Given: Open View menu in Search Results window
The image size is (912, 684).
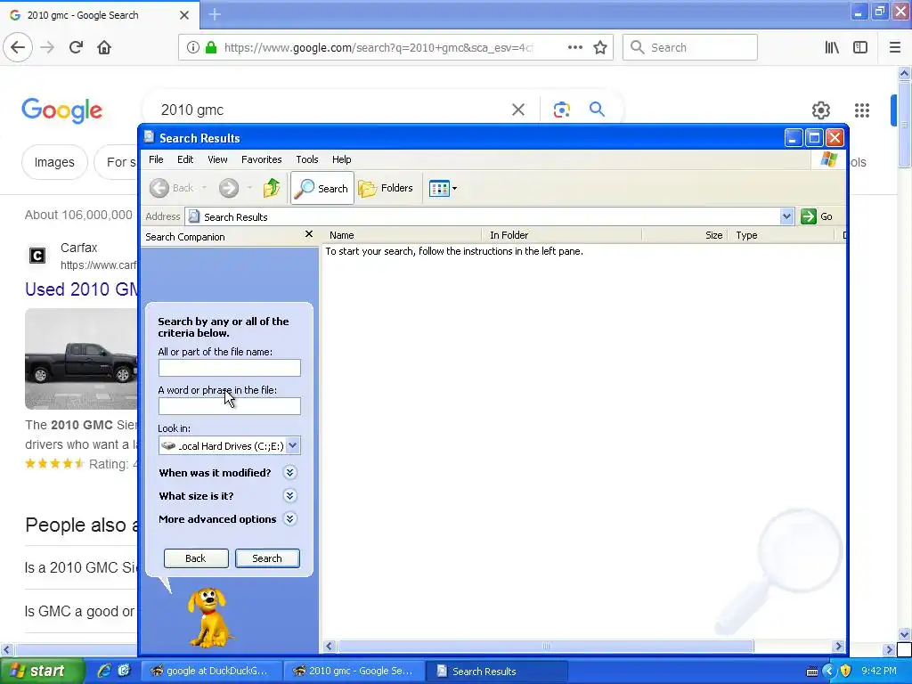Looking at the screenshot, I should (217, 159).
